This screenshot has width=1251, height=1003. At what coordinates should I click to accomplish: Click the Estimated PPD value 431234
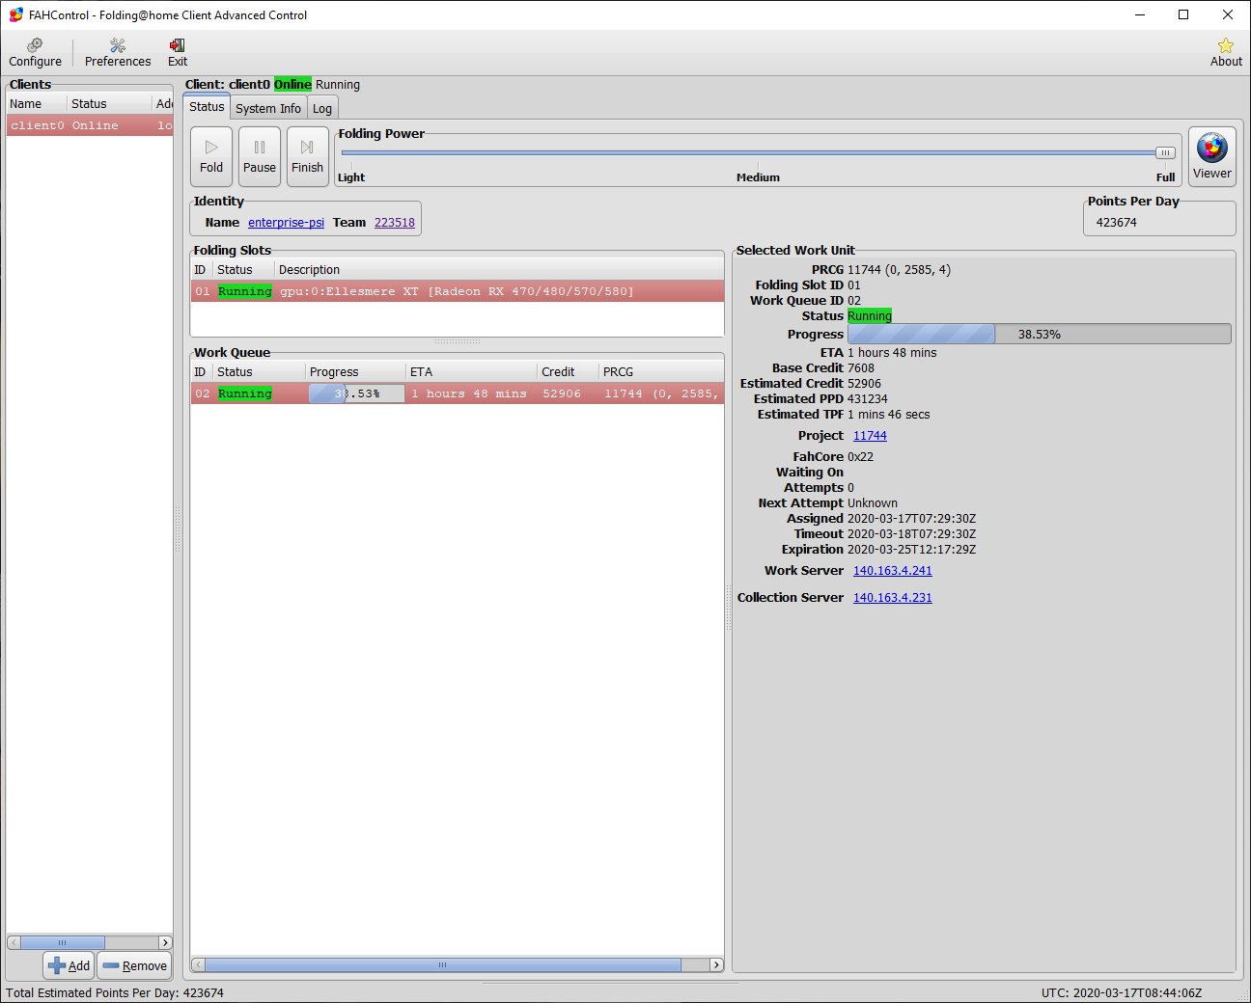pos(868,399)
